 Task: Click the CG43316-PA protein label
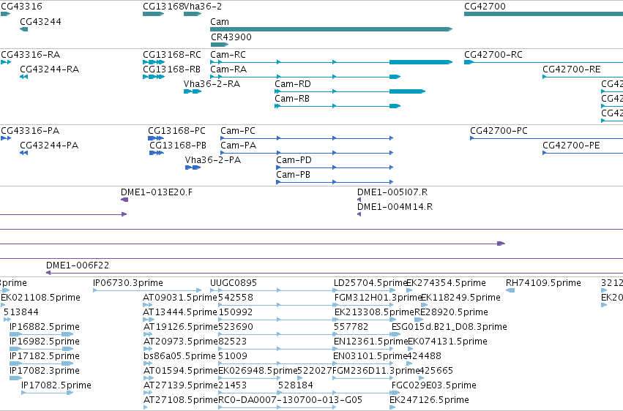(x=30, y=131)
